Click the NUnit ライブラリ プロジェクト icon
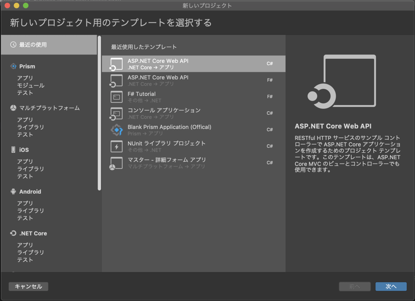 coord(117,147)
